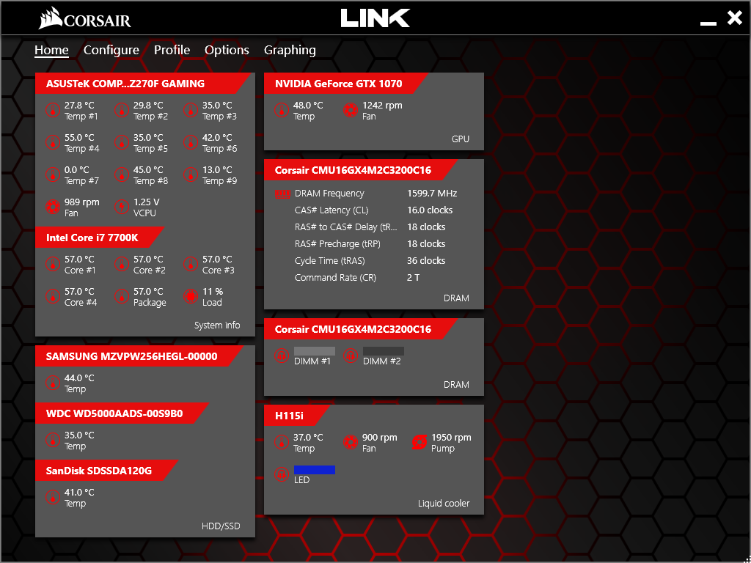Click the DIMM #2 lock icon
The height and width of the screenshot is (563, 751).
(x=350, y=356)
